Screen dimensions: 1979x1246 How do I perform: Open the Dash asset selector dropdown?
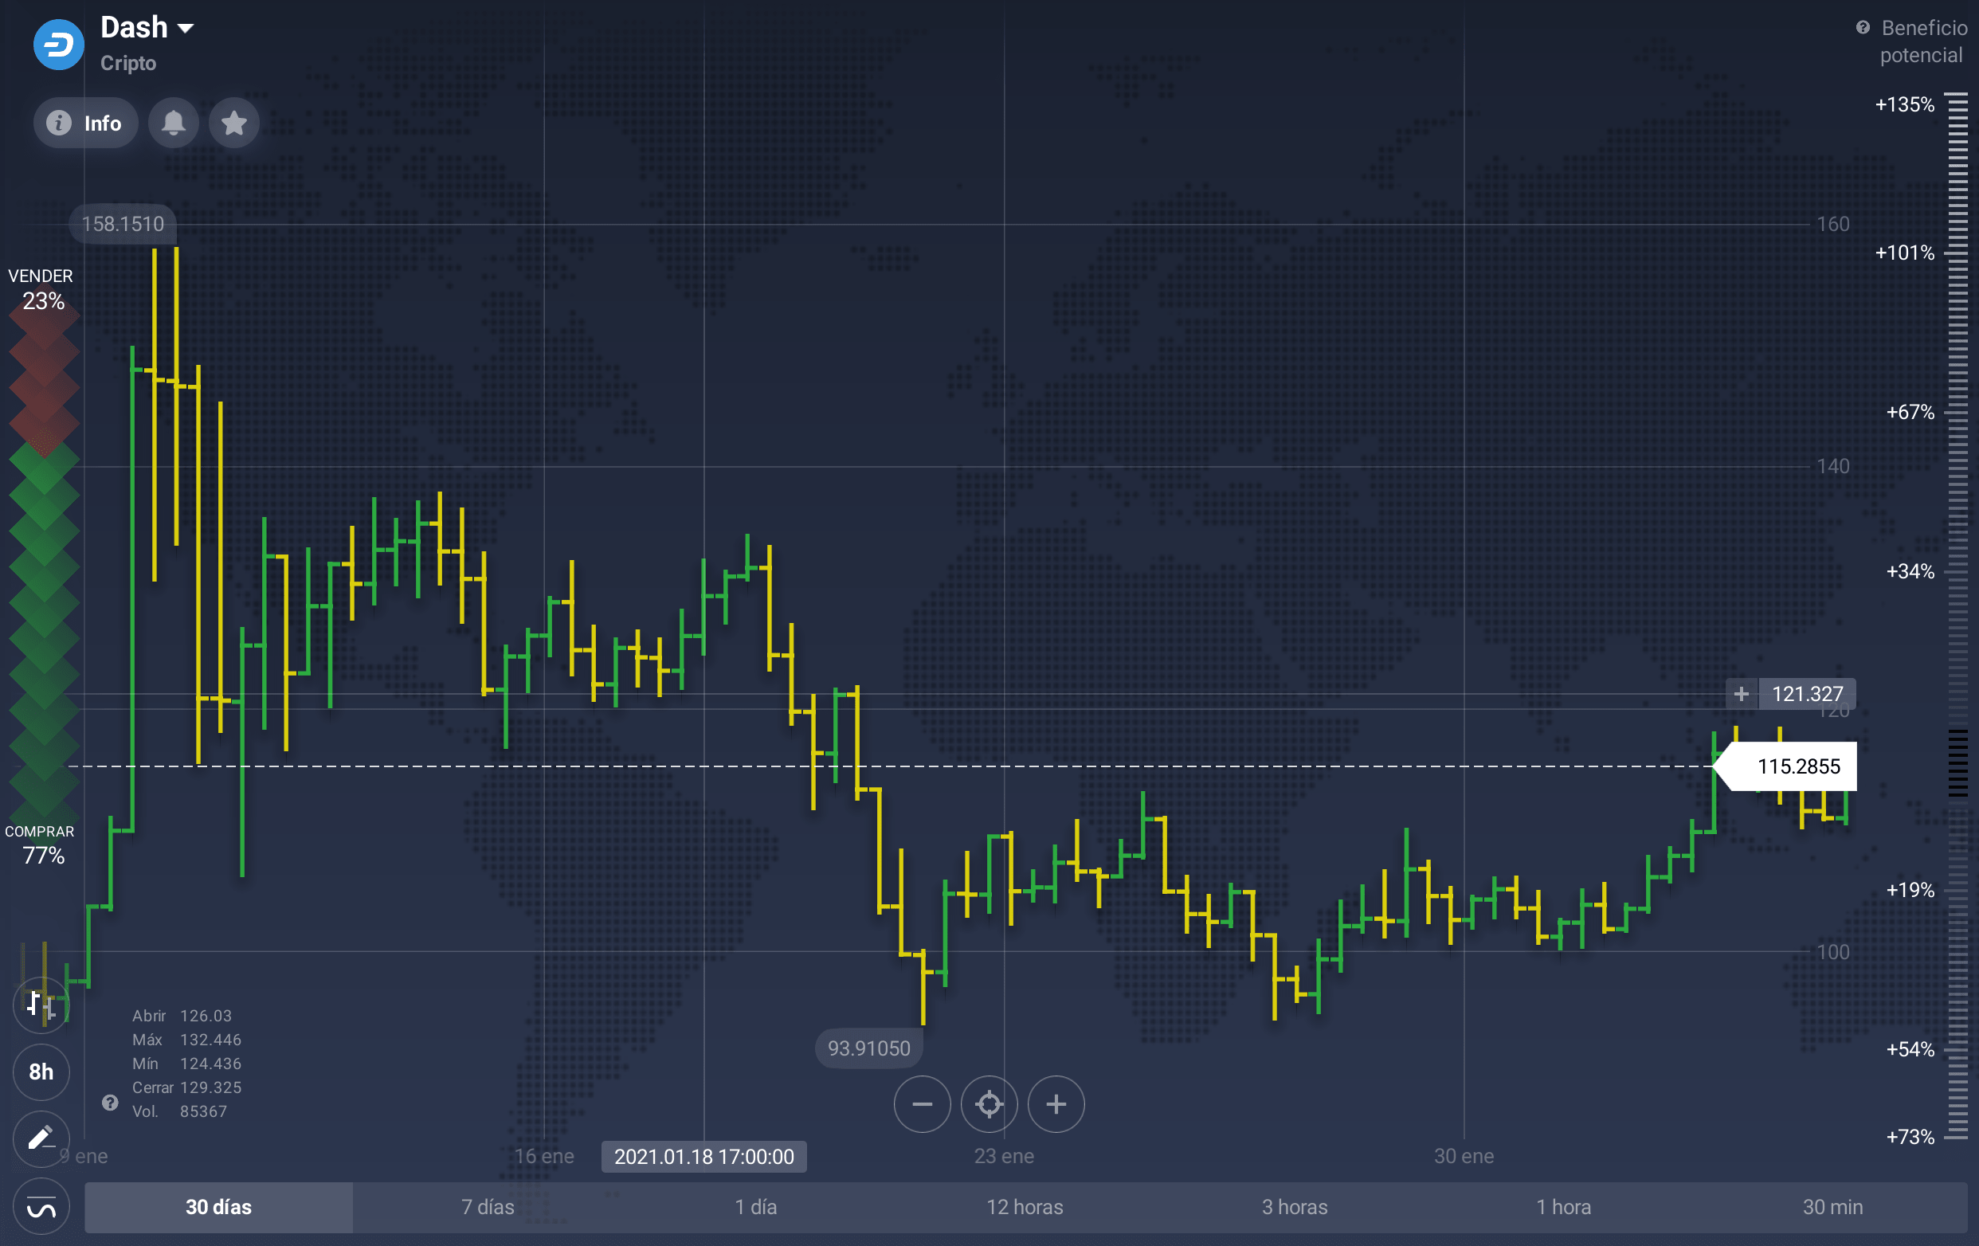(147, 28)
